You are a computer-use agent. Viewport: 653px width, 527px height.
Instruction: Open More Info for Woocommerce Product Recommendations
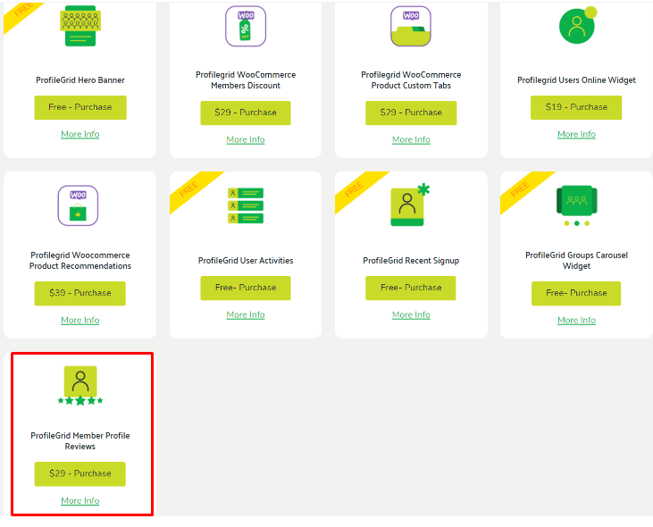(80, 320)
